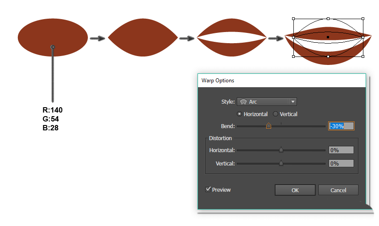
Task: Select the second pointed leaf shape
Action: coord(143,38)
